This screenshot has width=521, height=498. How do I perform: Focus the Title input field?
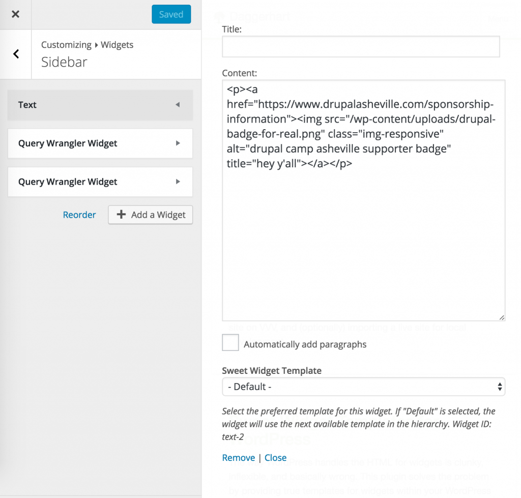[361, 47]
